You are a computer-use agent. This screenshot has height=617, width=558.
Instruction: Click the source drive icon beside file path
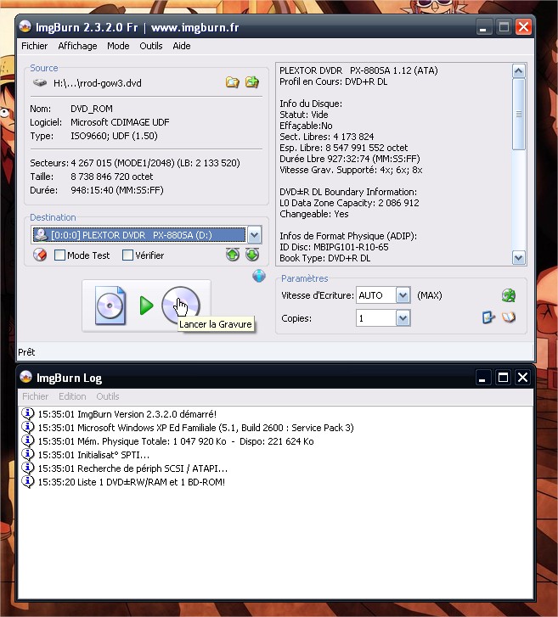(40, 82)
